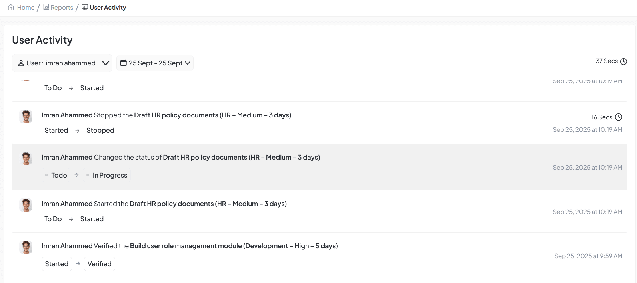Click the Verified status badge

(99, 264)
